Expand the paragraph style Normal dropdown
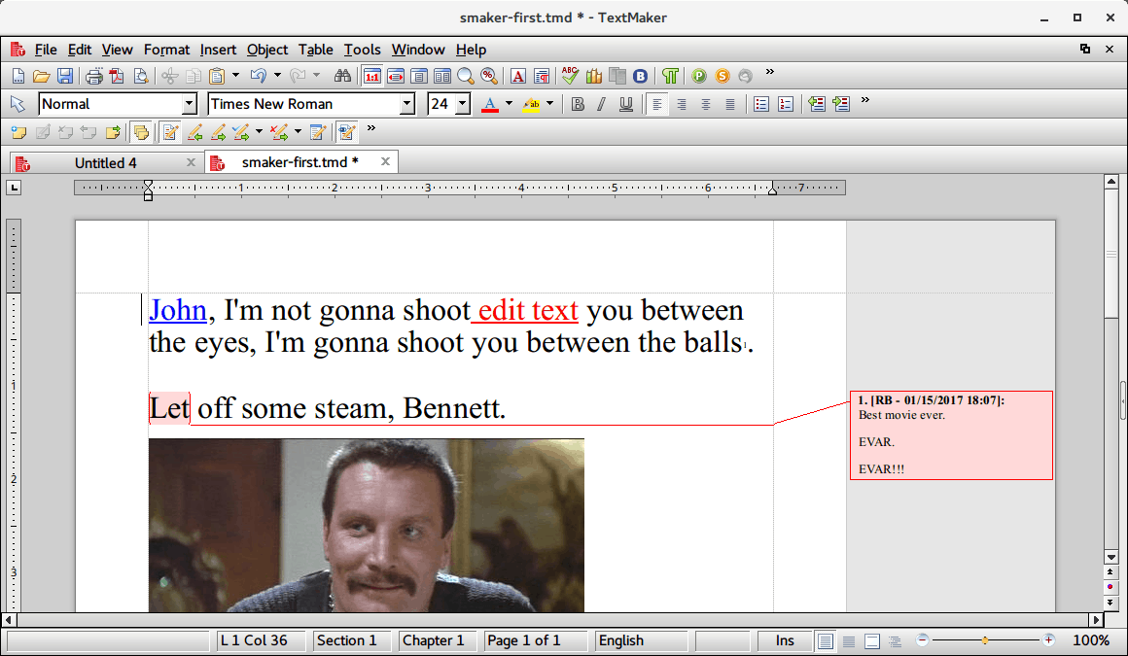Viewport: 1128px width, 656px height. pyautogui.click(x=190, y=104)
